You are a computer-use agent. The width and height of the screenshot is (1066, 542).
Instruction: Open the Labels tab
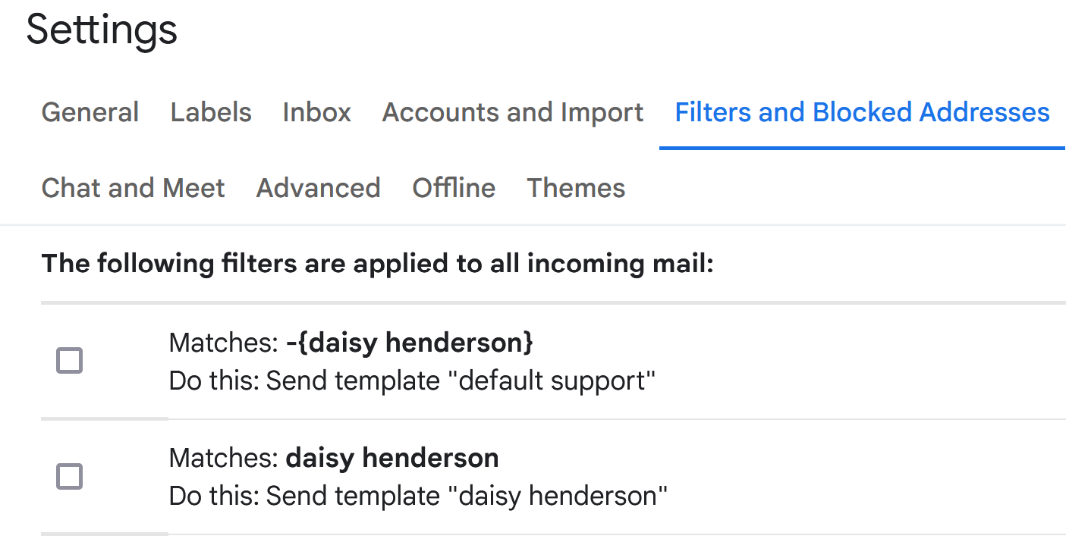210,111
